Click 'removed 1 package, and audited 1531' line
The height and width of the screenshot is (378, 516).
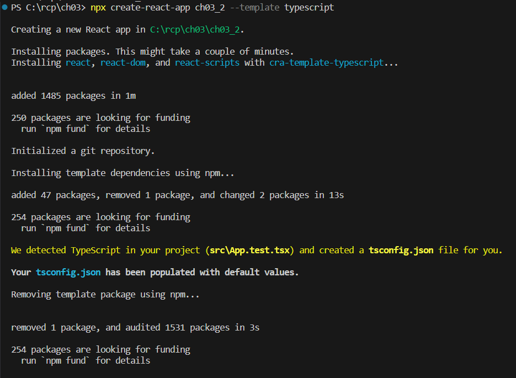pos(135,328)
